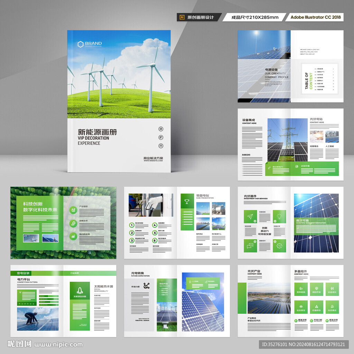Click the 电力平台 heading
This screenshot has height=354, width=354.
pyautogui.click(x=24, y=279)
